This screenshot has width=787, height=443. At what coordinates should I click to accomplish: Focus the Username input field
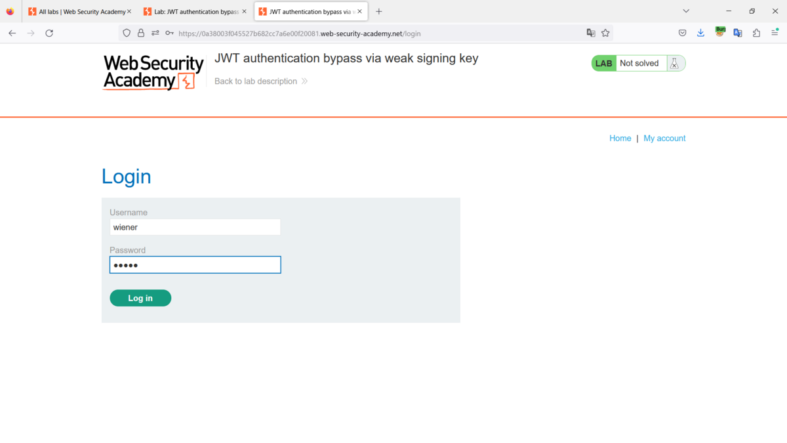(x=195, y=227)
